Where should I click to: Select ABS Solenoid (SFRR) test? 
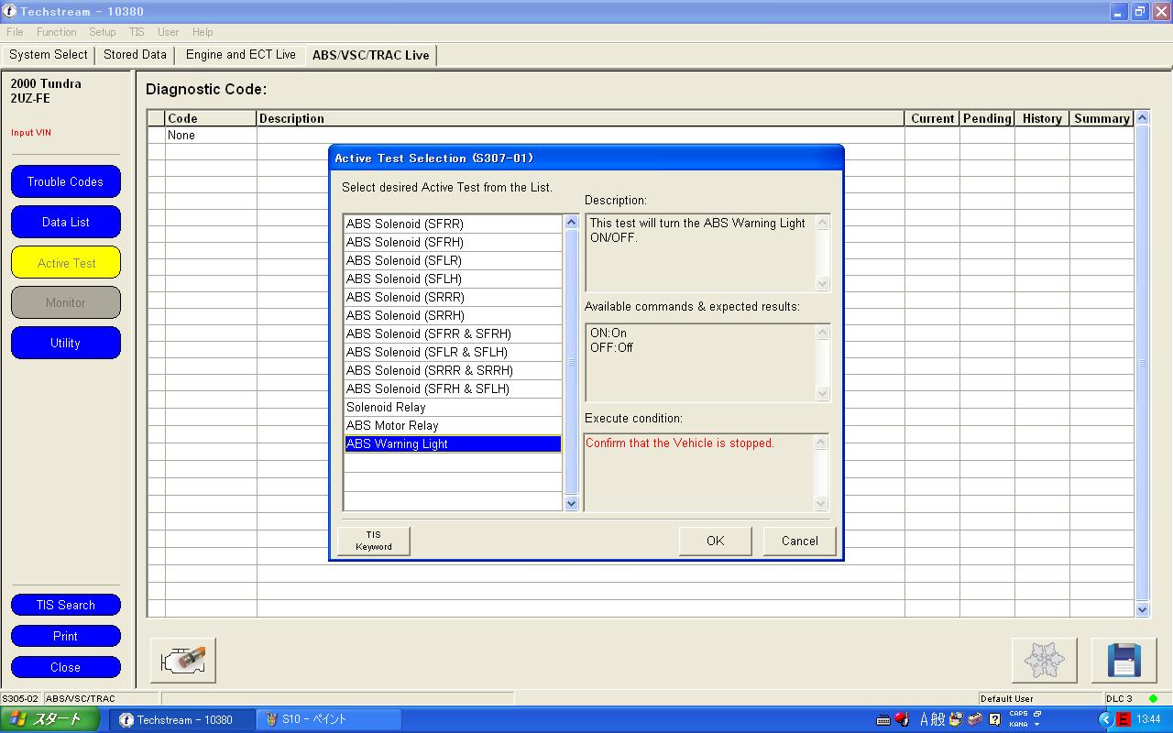(453, 224)
